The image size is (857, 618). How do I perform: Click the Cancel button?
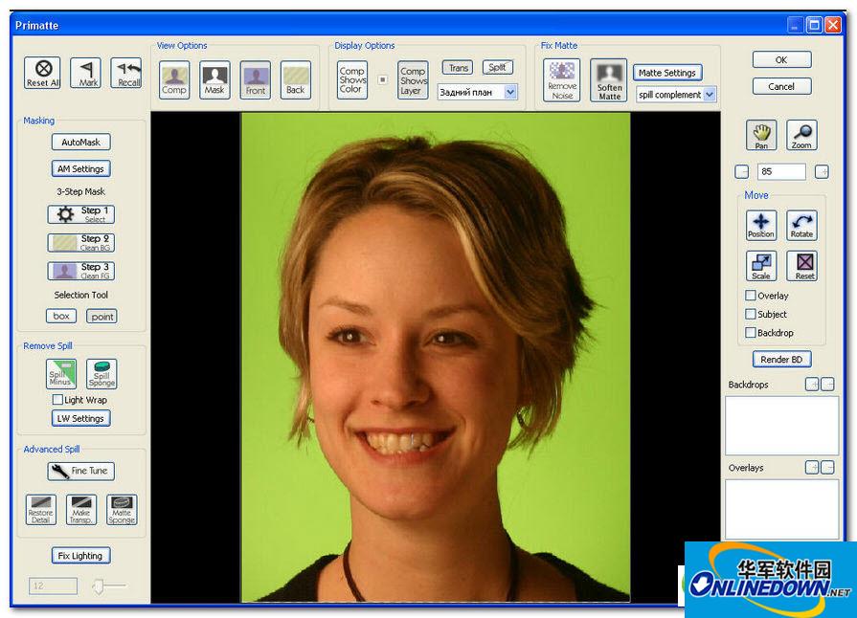[x=781, y=86]
